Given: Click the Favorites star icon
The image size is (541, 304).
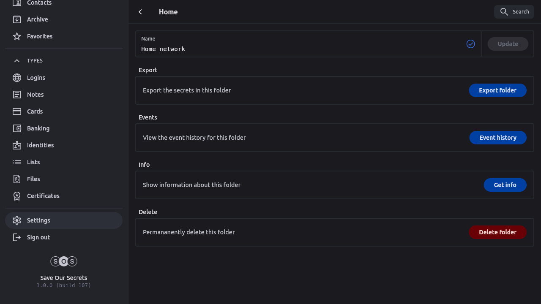Looking at the screenshot, I should tap(17, 36).
